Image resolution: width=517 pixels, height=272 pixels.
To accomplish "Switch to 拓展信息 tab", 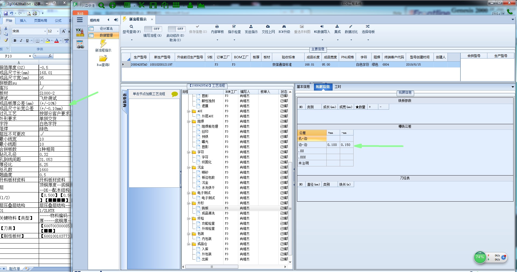I will (x=323, y=87).
